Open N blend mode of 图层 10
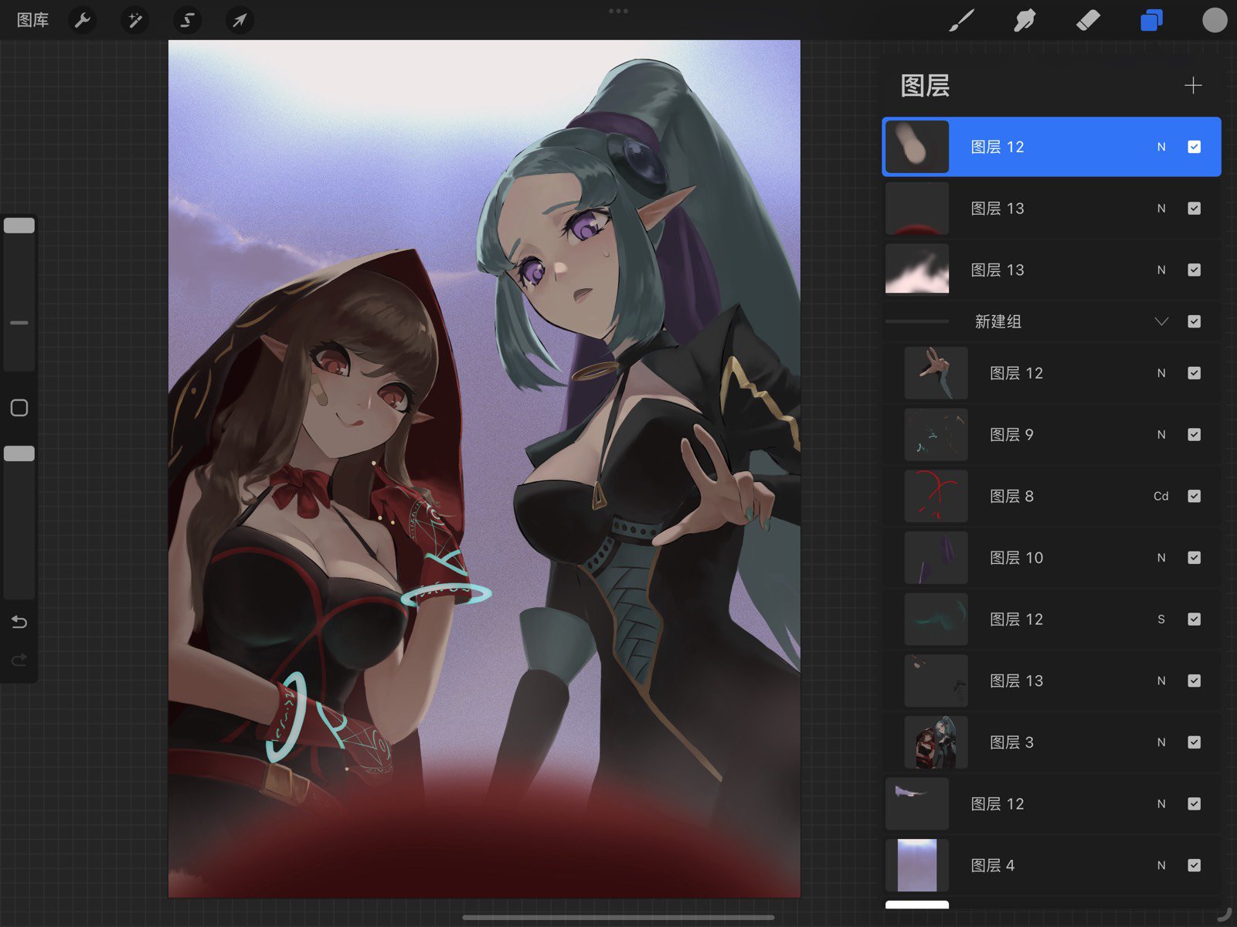 coord(1161,558)
